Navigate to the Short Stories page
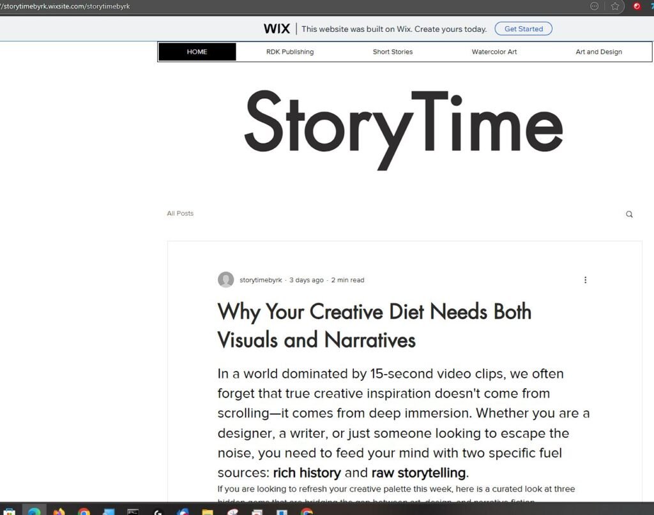 pos(393,52)
